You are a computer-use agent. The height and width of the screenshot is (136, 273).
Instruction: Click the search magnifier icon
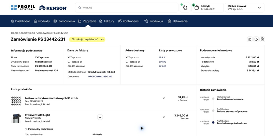80,7
